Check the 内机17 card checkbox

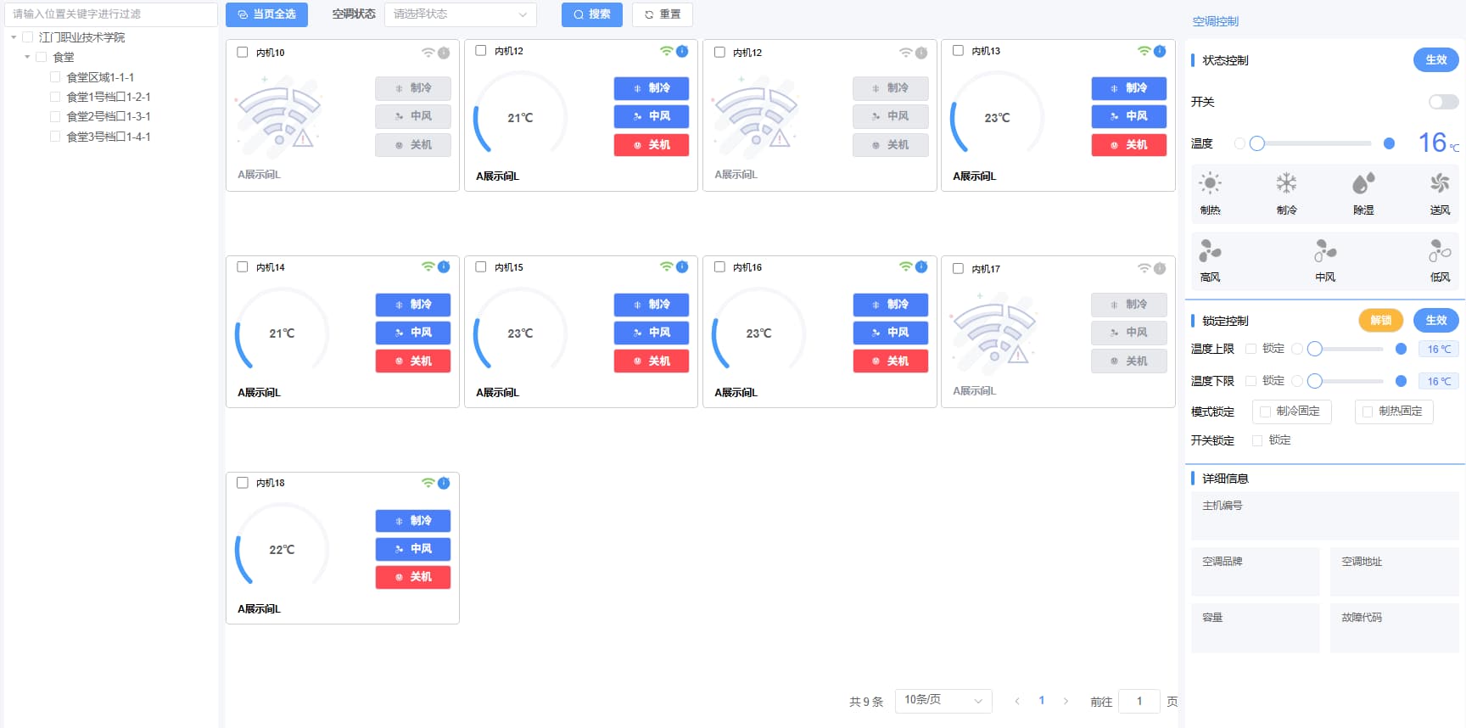[958, 268]
